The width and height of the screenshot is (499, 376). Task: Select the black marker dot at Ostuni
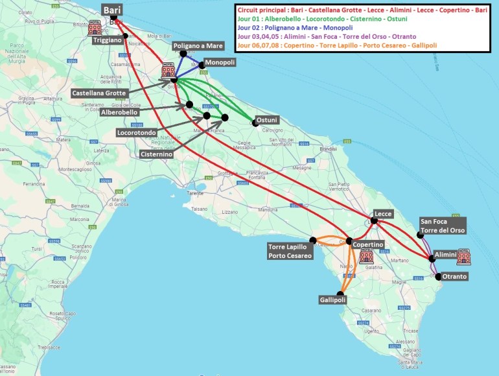point(255,123)
